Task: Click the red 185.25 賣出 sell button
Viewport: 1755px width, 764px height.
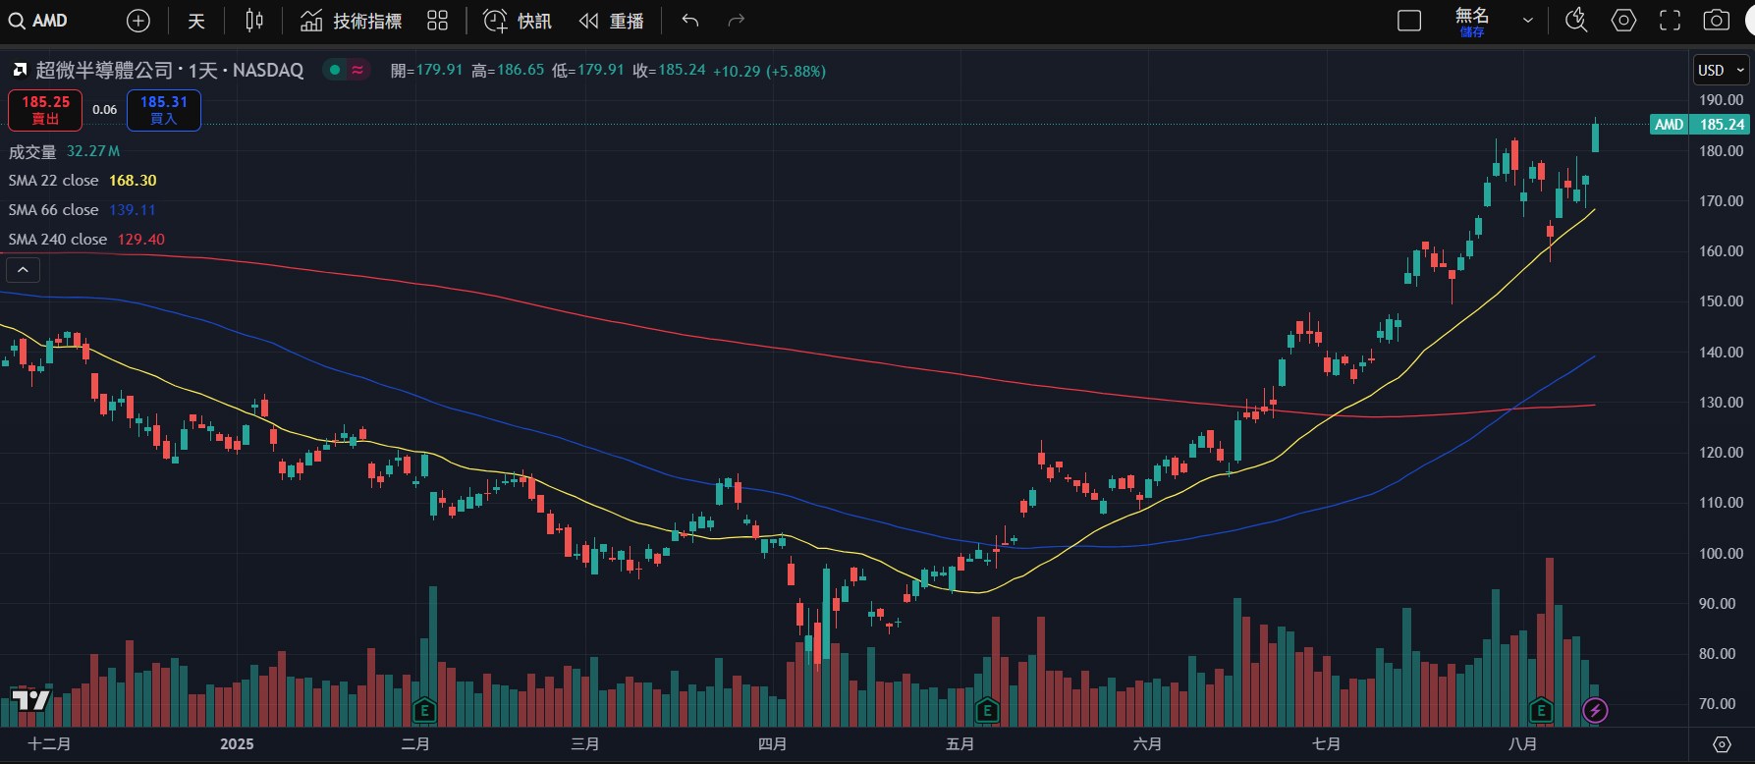Action: (45, 110)
